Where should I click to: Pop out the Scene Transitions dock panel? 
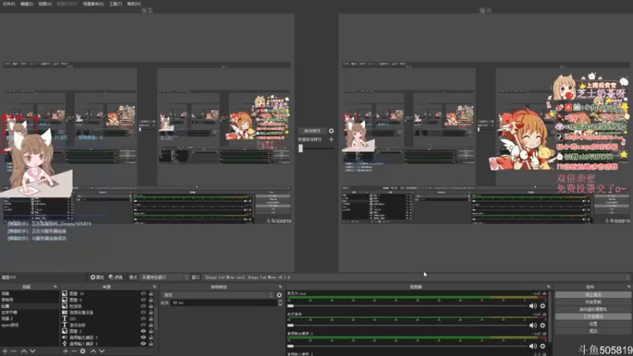coord(280,286)
